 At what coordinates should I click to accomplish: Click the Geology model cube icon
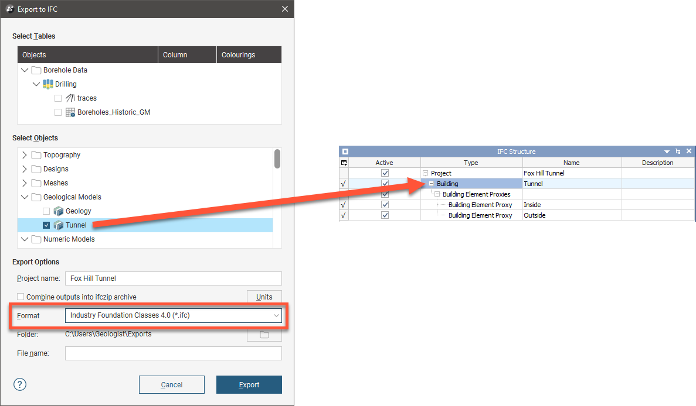(x=59, y=211)
